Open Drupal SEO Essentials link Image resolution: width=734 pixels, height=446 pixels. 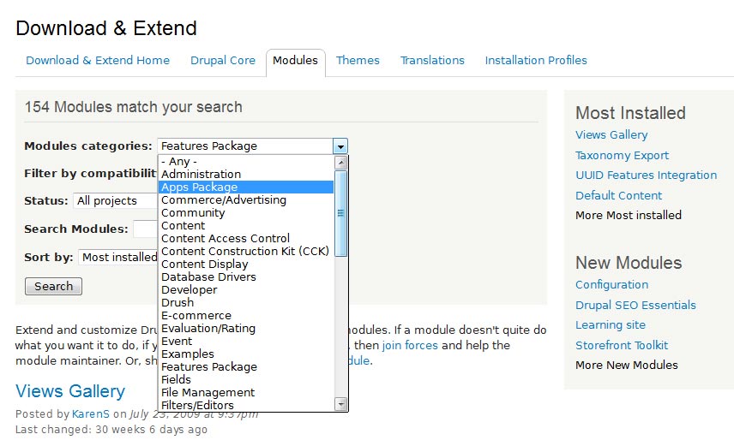[x=635, y=306]
